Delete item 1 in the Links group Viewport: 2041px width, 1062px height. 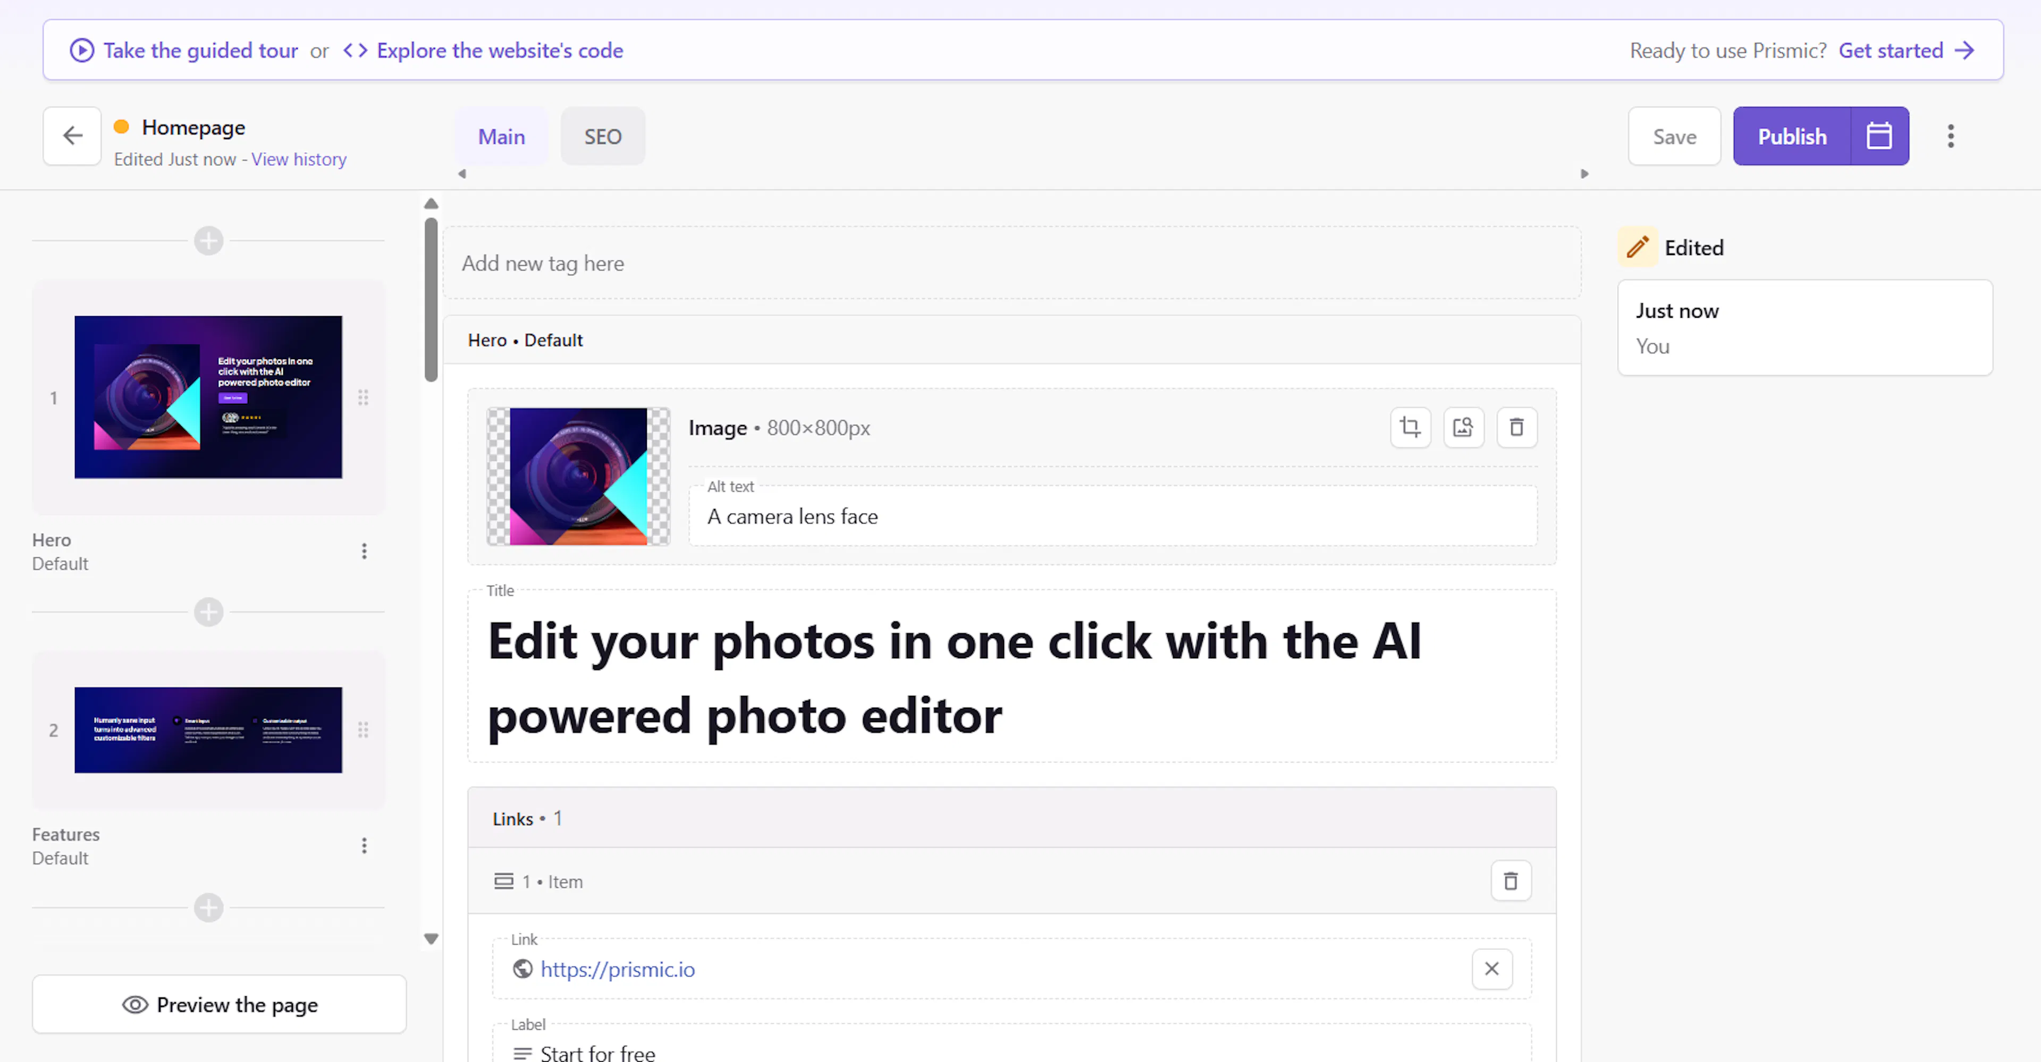1511,881
